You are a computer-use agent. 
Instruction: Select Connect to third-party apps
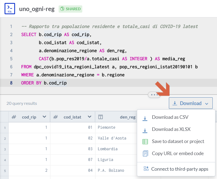tap(180, 169)
